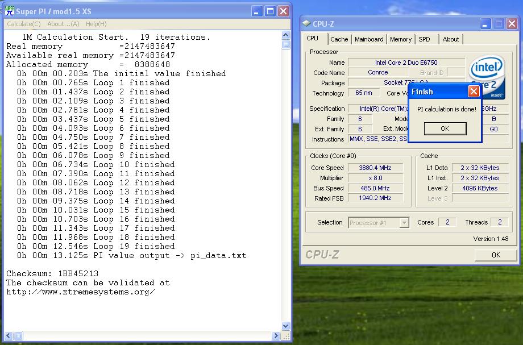Click the horizontal scrollbar thumb in Super PI
523x345 pixels.
click(x=18, y=336)
